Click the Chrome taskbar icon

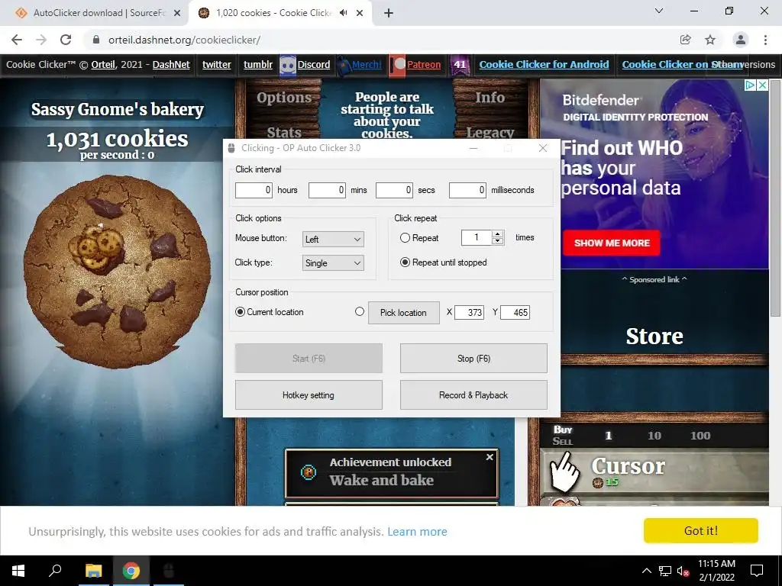coord(131,571)
